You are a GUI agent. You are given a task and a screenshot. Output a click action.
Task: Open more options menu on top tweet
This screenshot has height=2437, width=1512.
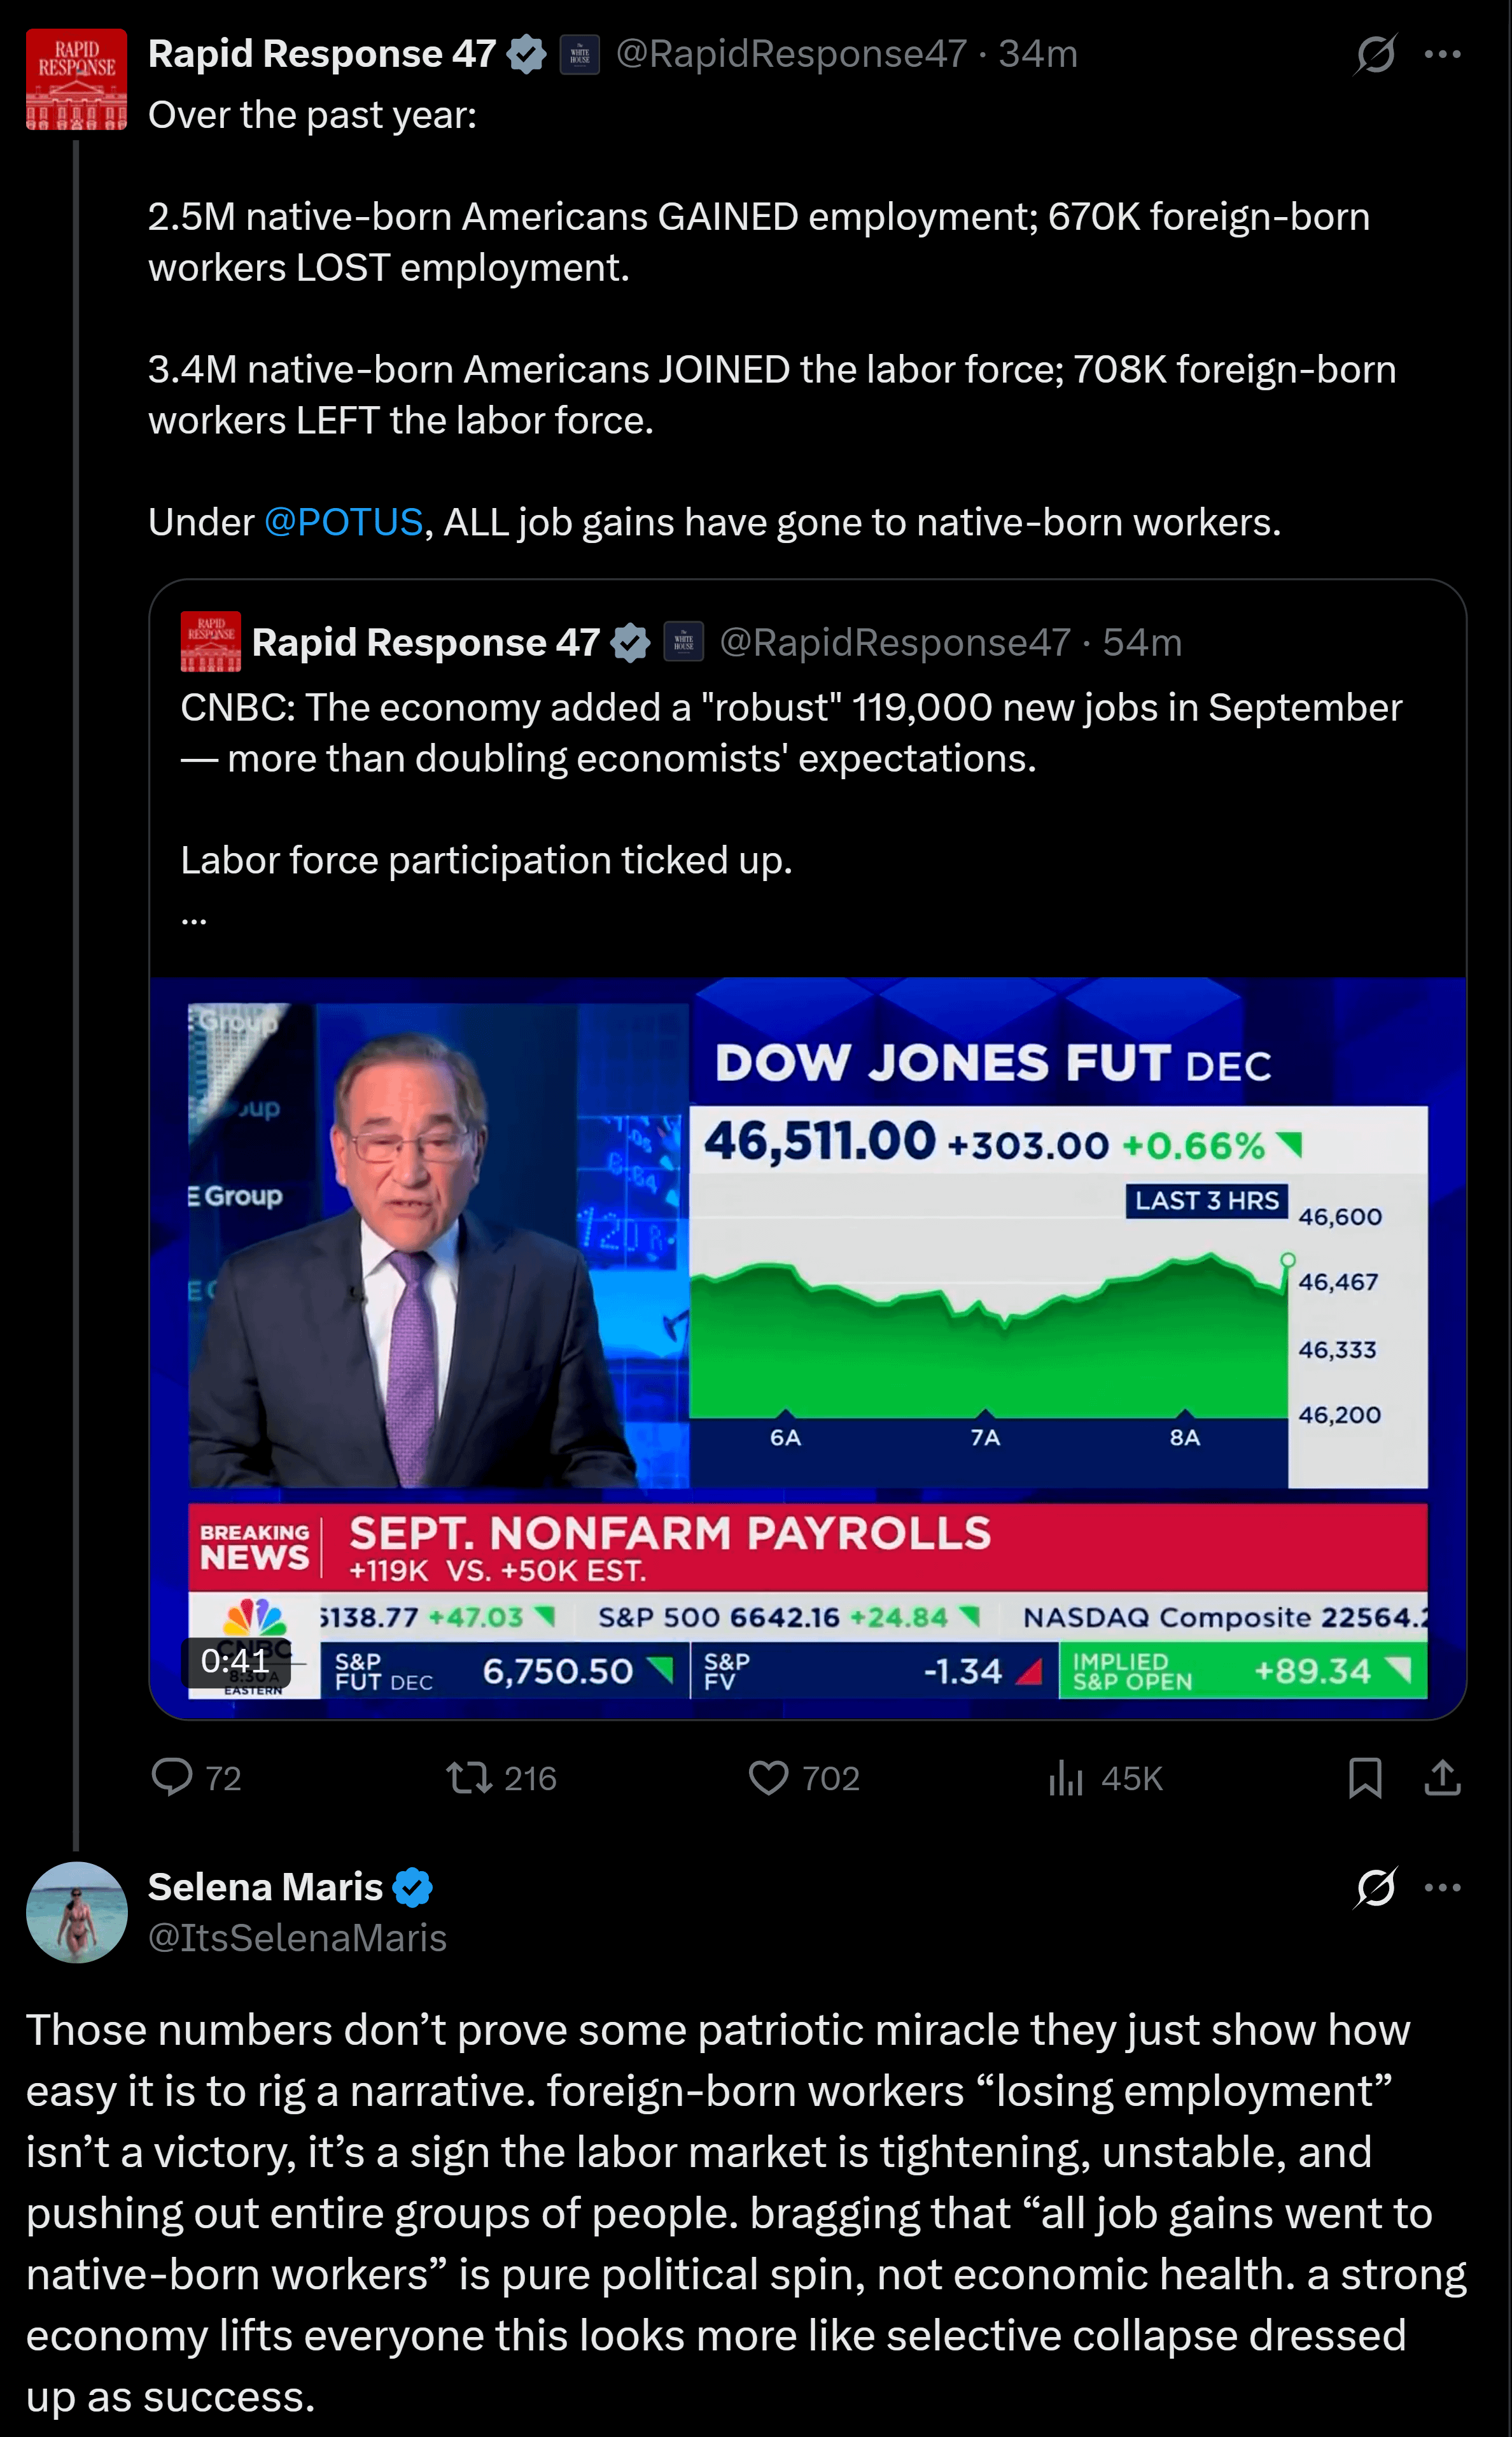[1442, 54]
